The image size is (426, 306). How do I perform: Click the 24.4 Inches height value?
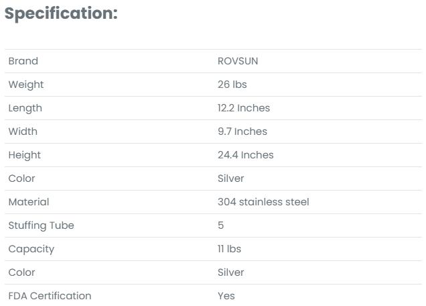246,155
